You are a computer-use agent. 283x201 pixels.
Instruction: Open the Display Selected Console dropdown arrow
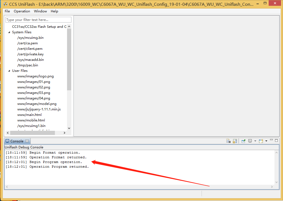tap(255, 141)
